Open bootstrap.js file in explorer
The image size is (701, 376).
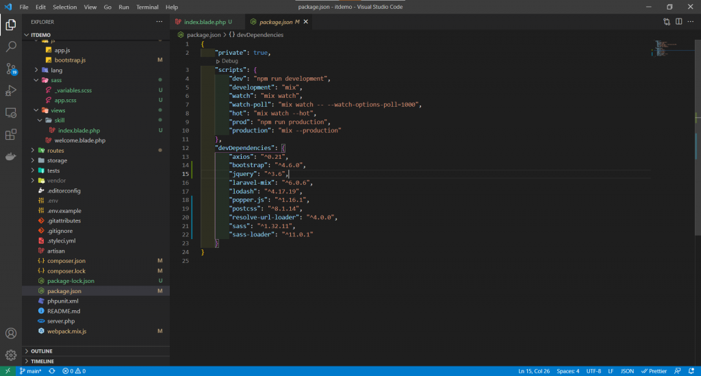coord(96,60)
